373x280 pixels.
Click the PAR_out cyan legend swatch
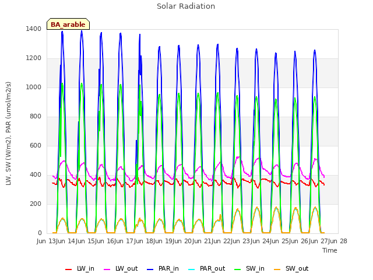(192, 269)
